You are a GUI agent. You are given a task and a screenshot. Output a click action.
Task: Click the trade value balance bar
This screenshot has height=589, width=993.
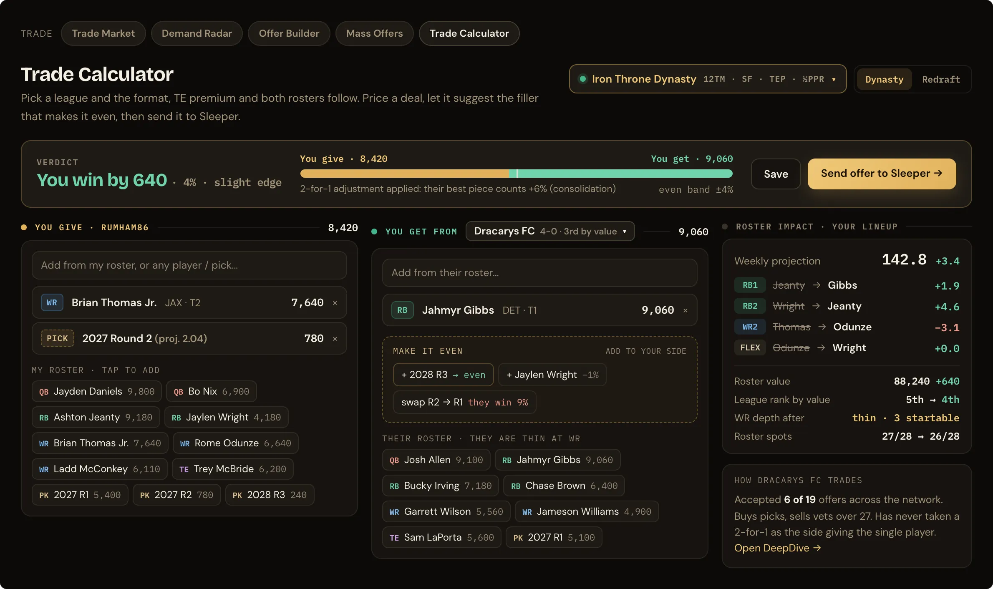pyautogui.click(x=516, y=174)
